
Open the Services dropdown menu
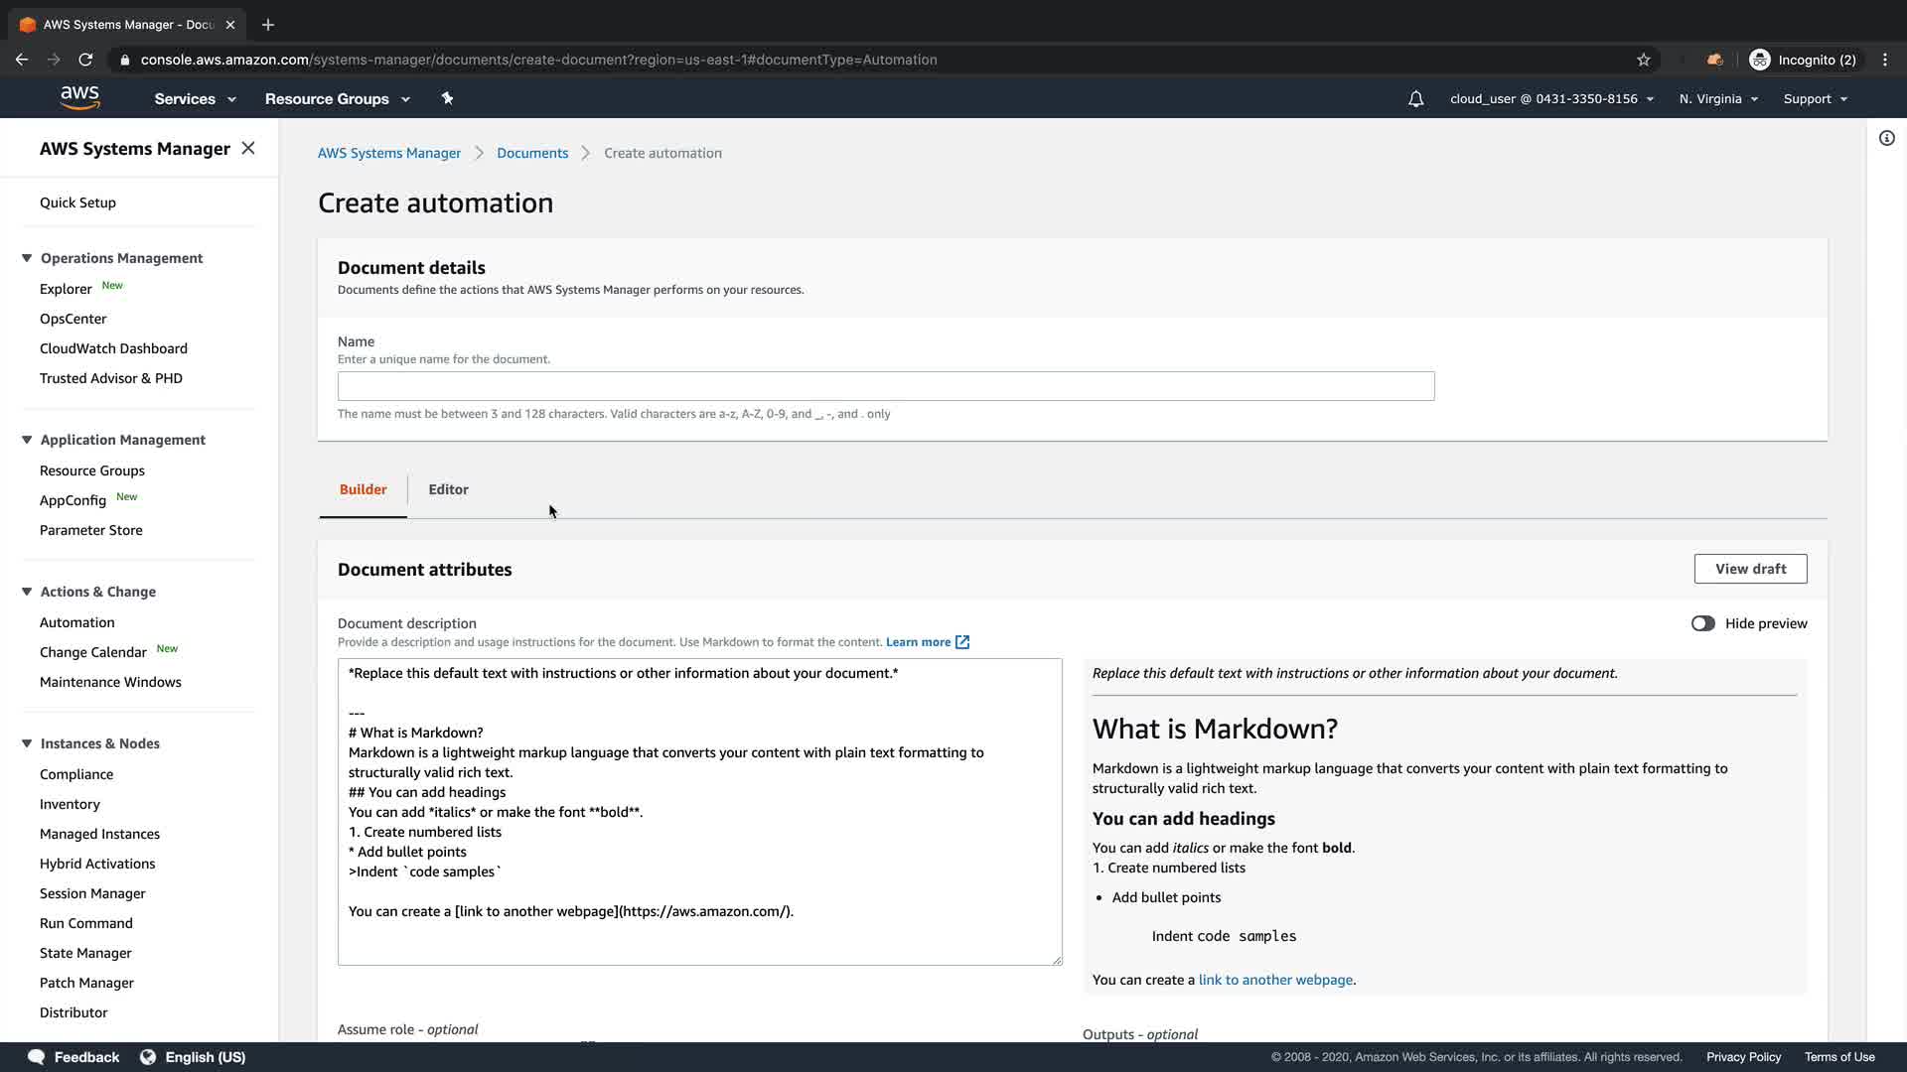point(195,98)
